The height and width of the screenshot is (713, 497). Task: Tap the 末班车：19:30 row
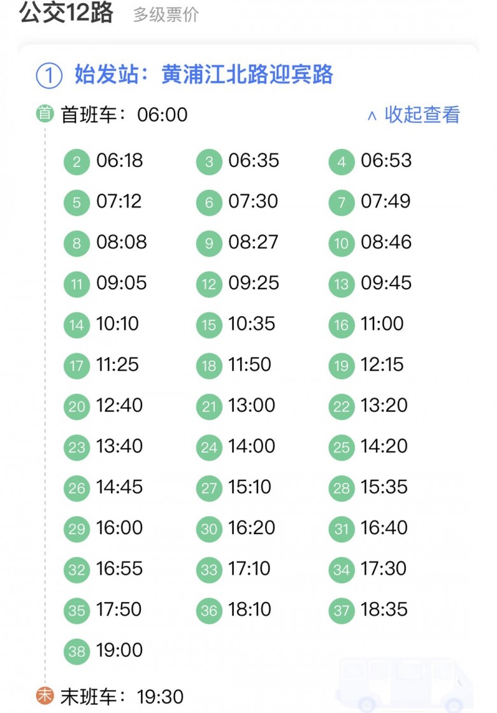click(x=122, y=696)
